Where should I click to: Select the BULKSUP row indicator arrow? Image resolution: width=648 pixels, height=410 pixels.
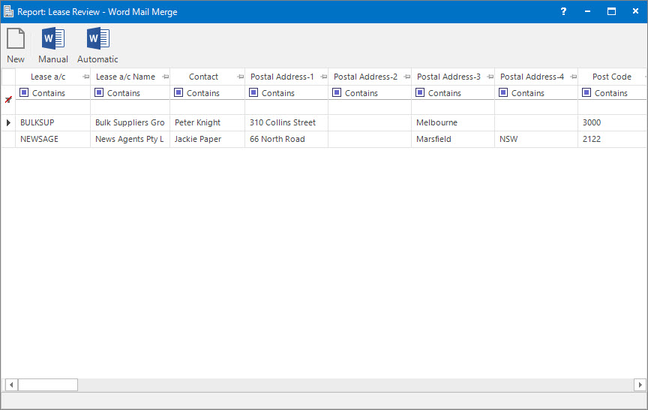[x=8, y=122]
